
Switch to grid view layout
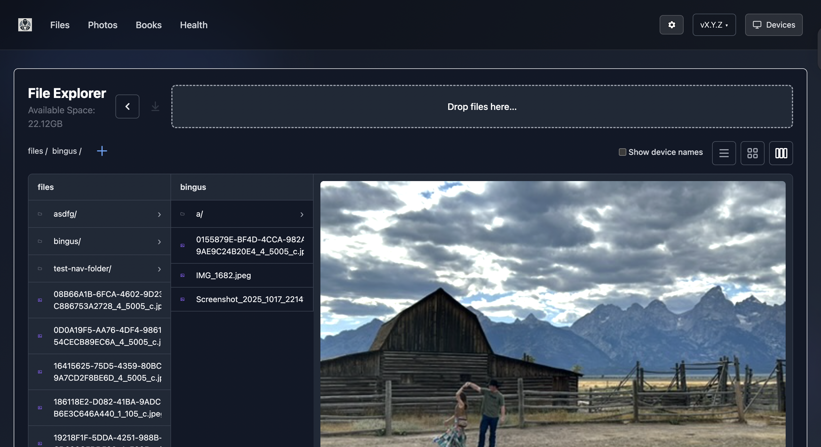(752, 153)
